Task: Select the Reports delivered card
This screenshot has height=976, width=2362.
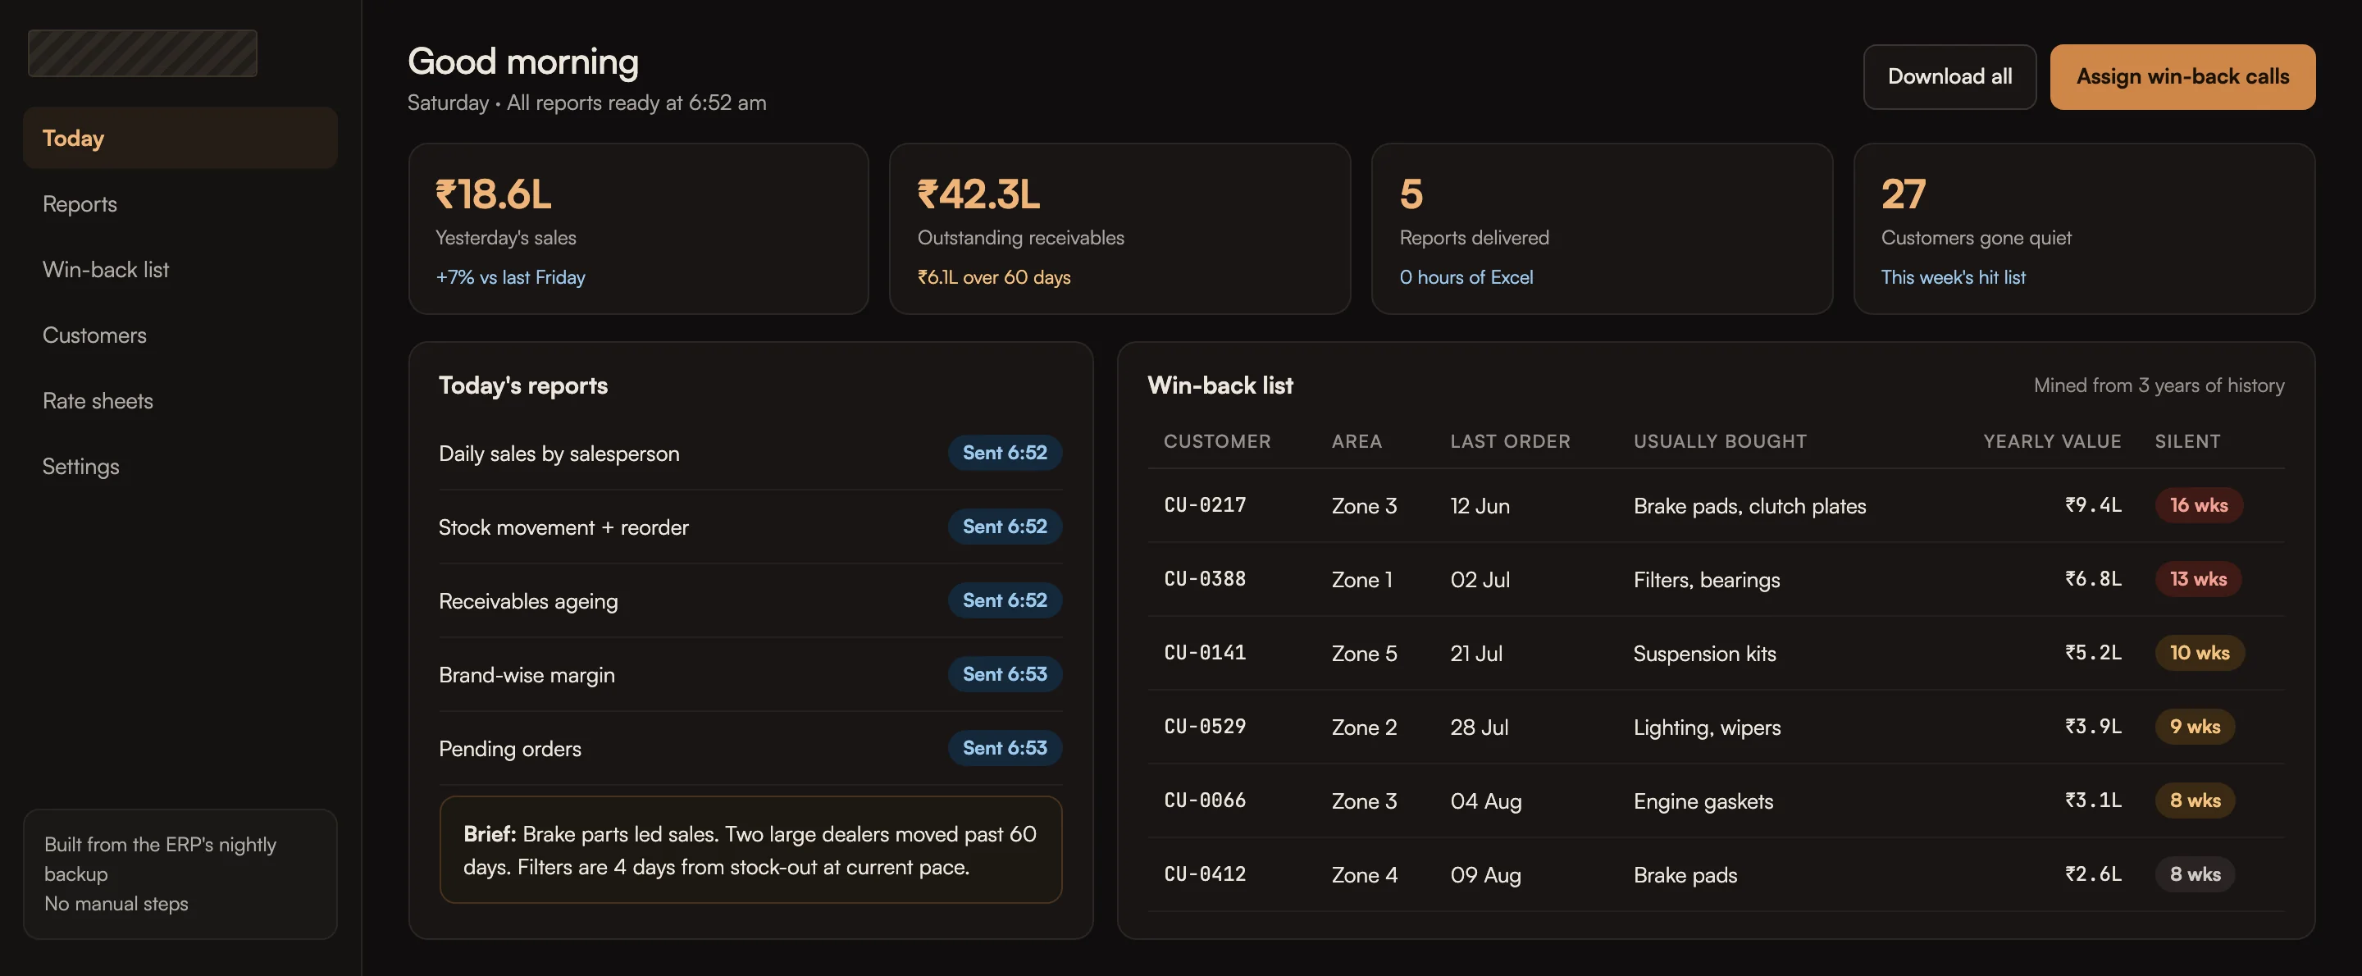Action: [x=1602, y=228]
